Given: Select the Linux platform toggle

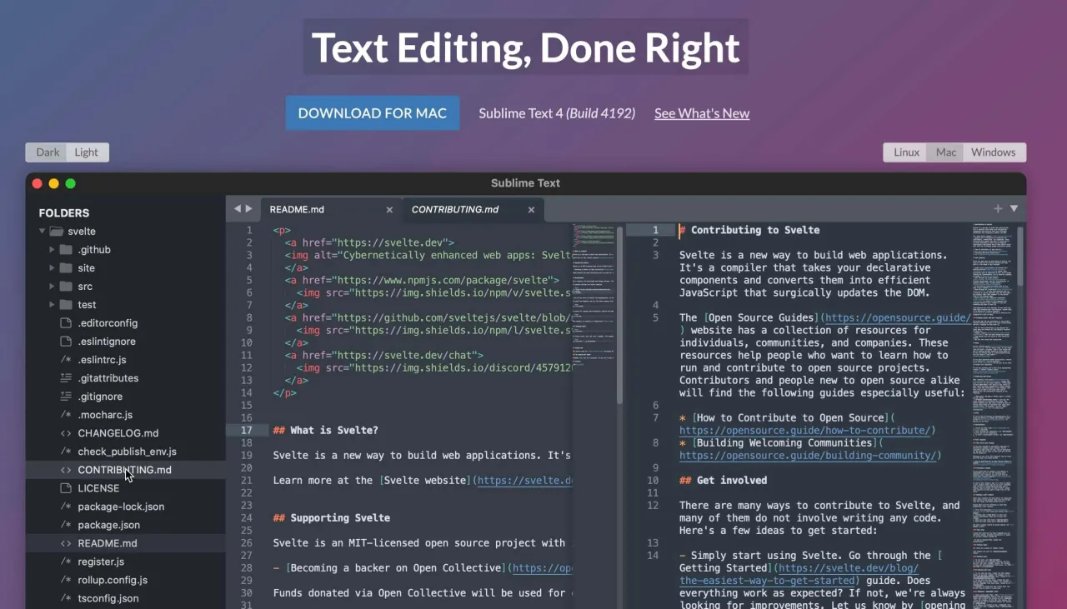Looking at the screenshot, I should click(x=906, y=152).
